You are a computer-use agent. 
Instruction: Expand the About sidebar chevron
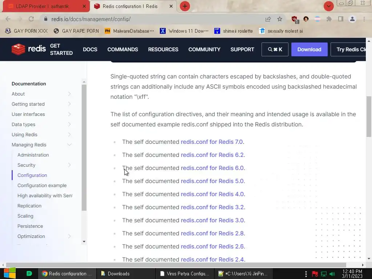69,94
